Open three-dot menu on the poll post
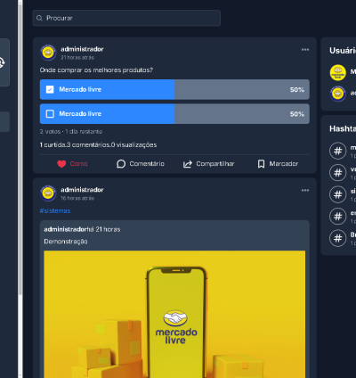 click(305, 50)
